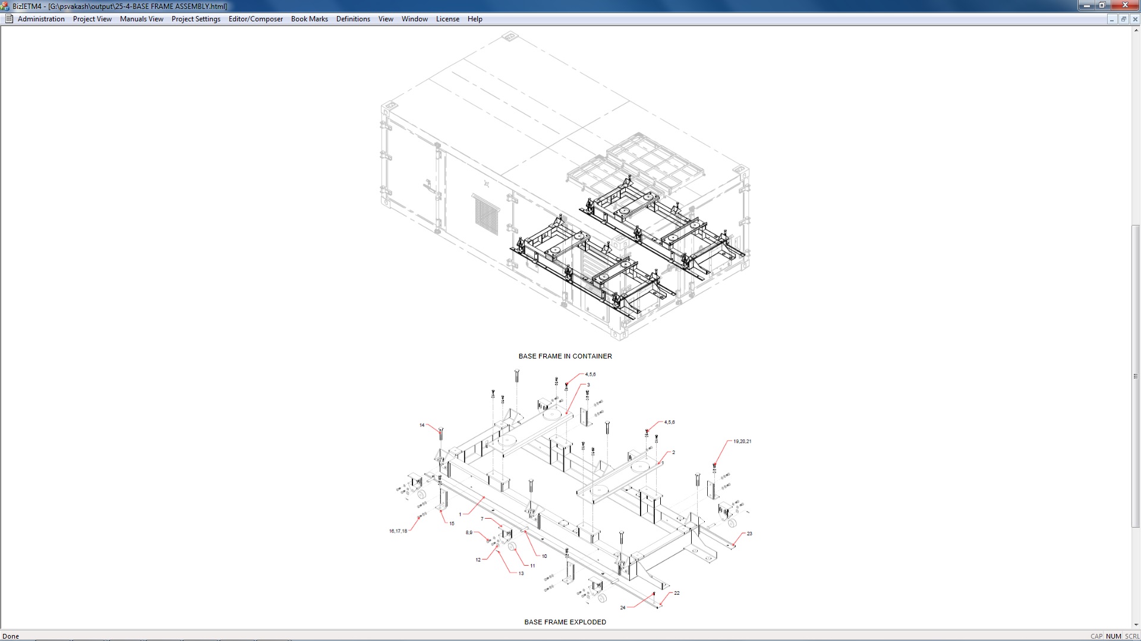Click callout label 19,20,21 in exploded view
This screenshot has width=1141, height=641.
coord(742,442)
